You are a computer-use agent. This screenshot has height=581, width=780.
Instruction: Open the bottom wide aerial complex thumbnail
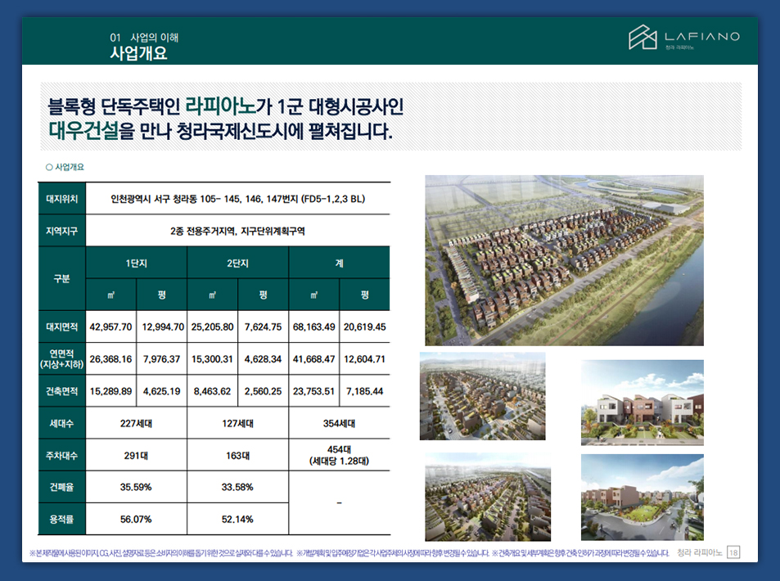click(x=488, y=497)
